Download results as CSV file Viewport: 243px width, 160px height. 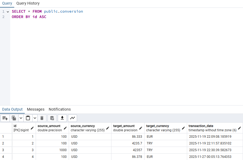point(62,118)
